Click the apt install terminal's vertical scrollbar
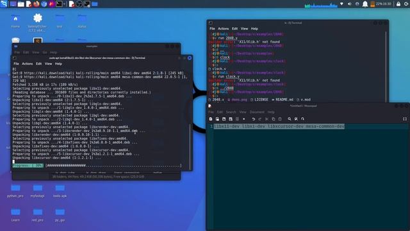Viewport: 410px width, 231px height. (190, 147)
